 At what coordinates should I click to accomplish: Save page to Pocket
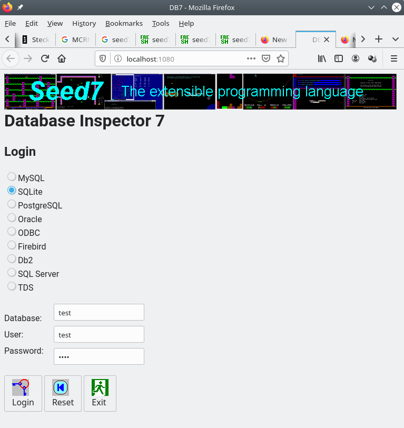tap(266, 58)
